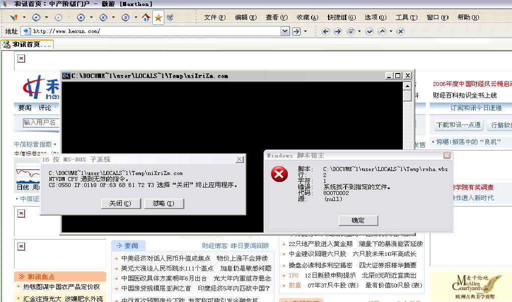This screenshot has height=302, width=512.
Task: Click the toolbar icon right of the star
Action: [170, 17]
